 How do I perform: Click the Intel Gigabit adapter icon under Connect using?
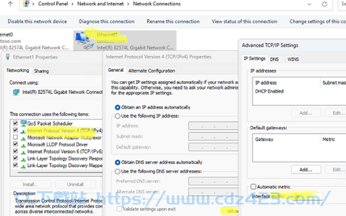(x=16, y=92)
